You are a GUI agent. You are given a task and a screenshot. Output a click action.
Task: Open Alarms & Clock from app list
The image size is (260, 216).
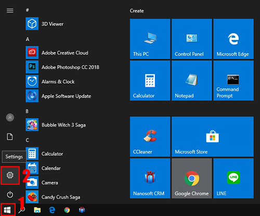[50, 82]
